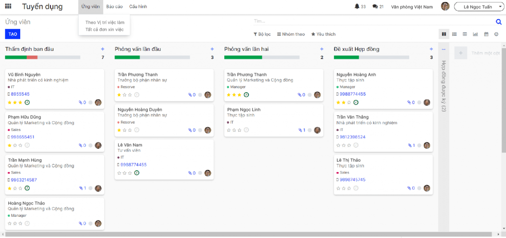Open chat messages icon showing 21

pyautogui.click(x=378, y=6)
